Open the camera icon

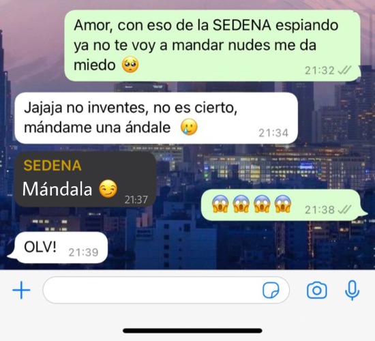(316, 291)
